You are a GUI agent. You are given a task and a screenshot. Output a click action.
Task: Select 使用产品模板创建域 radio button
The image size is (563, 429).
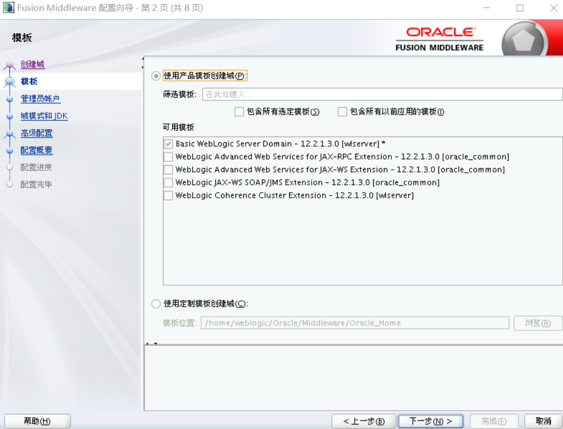[156, 76]
